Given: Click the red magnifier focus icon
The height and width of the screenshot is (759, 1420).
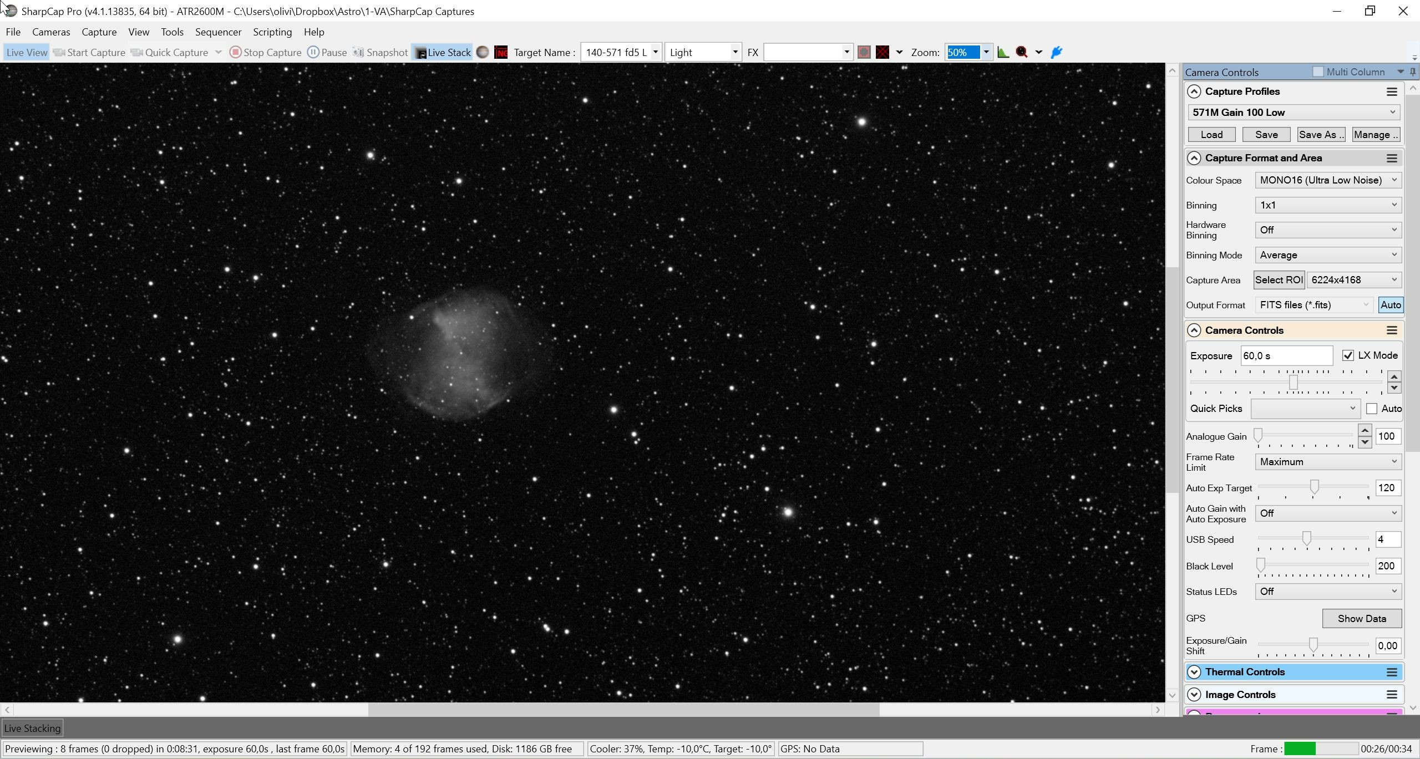Looking at the screenshot, I should [1022, 53].
